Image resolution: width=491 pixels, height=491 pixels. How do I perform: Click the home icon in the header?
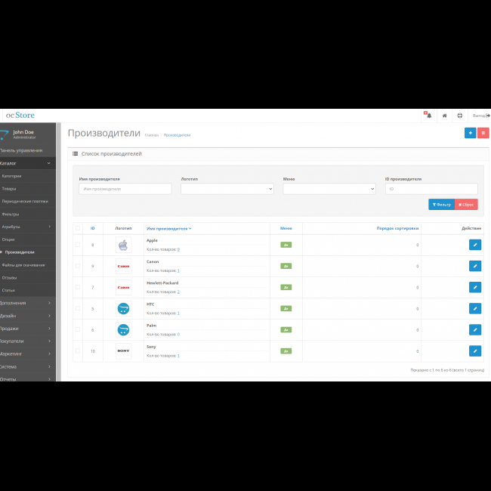(x=444, y=116)
